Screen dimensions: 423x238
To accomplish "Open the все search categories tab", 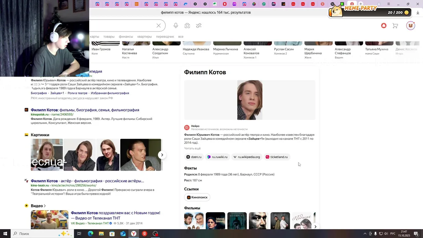I will coord(181,37).
